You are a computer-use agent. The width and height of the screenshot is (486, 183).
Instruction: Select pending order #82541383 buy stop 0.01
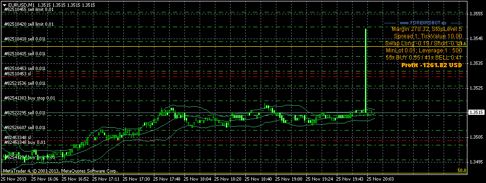pos(30,98)
